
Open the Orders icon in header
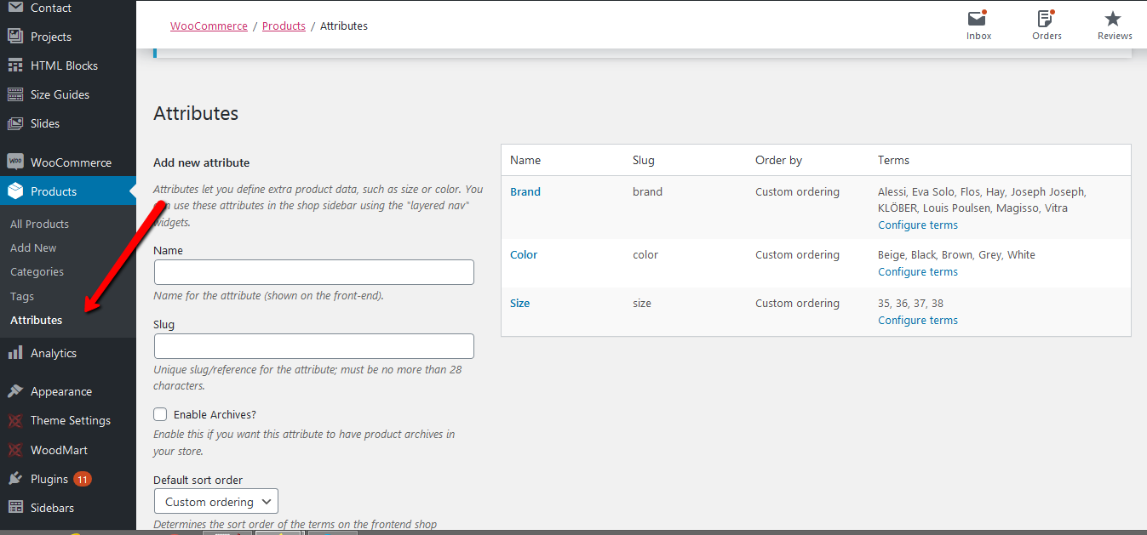point(1046,18)
